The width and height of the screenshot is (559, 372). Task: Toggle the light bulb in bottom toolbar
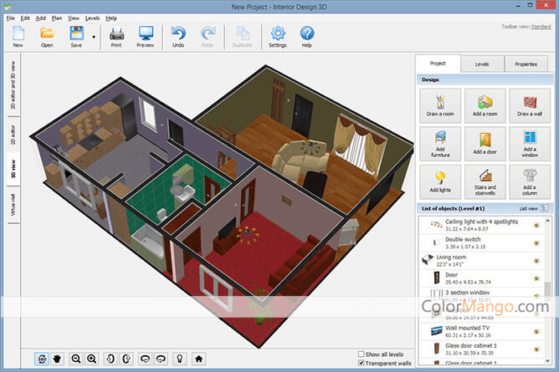point(177,359)
